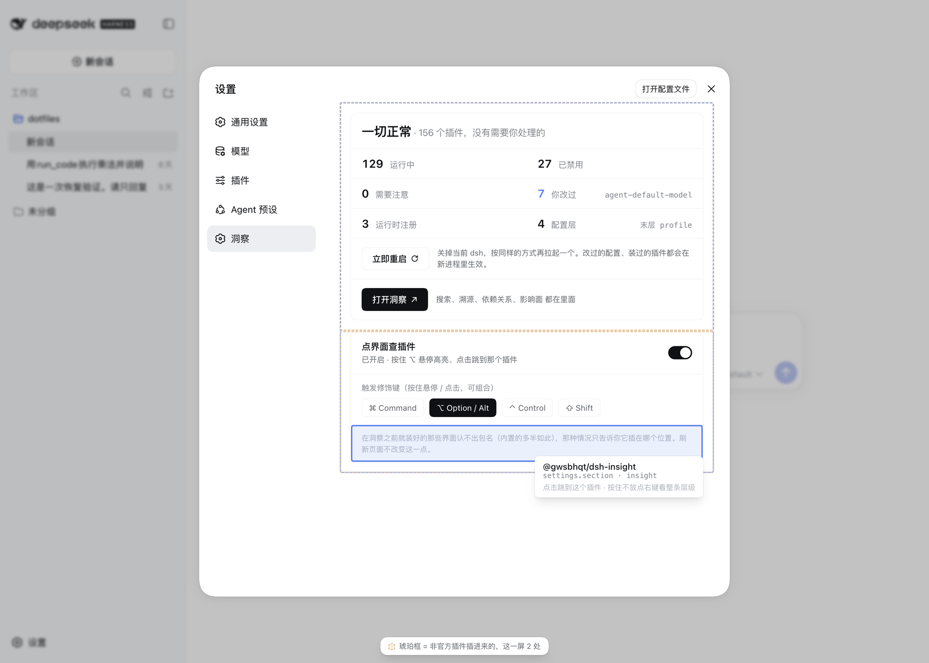Toggle the 点界面查插件 switch
Image resolution: width=929 pixels, height=663 pixels.
[680, 353]
